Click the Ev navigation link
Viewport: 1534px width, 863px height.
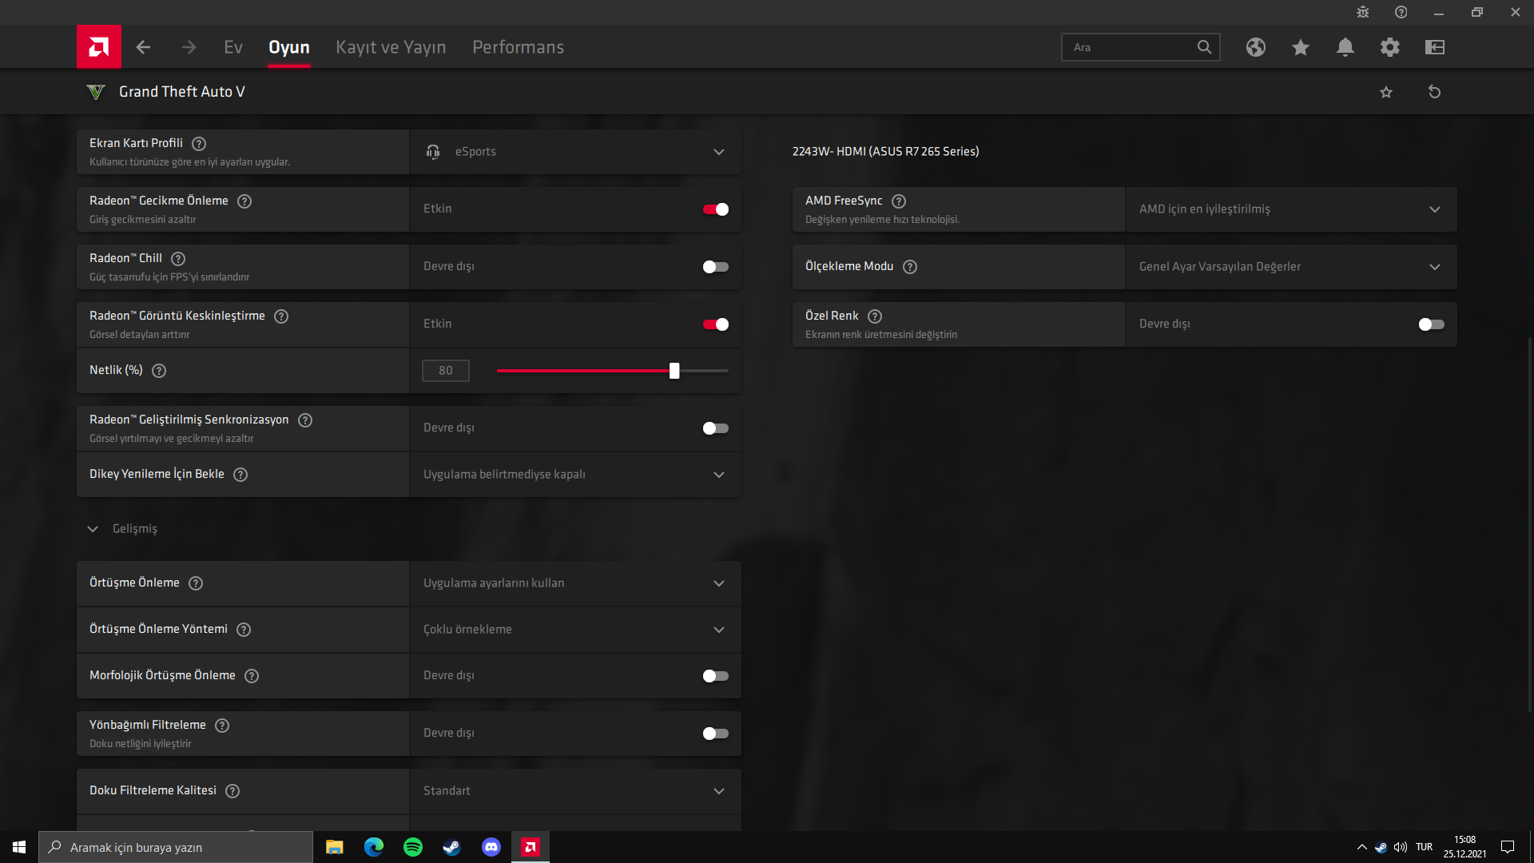[x=232, y=47]
